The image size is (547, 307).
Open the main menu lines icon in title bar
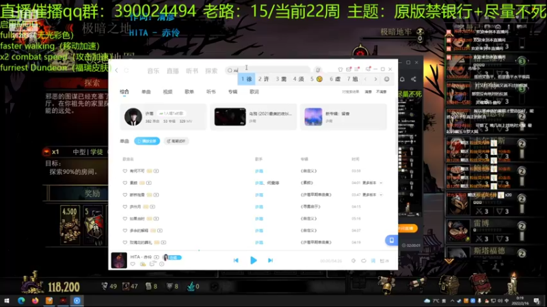(356, 70)
